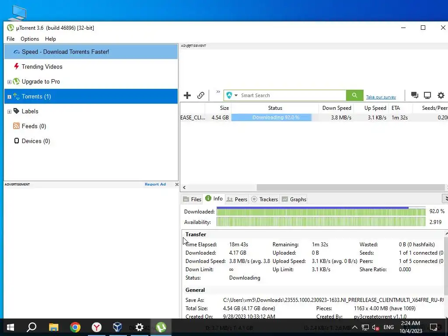448x336 pixels.
Task: Select Devices (0) in the sidebar
Action: pos(91,141)
